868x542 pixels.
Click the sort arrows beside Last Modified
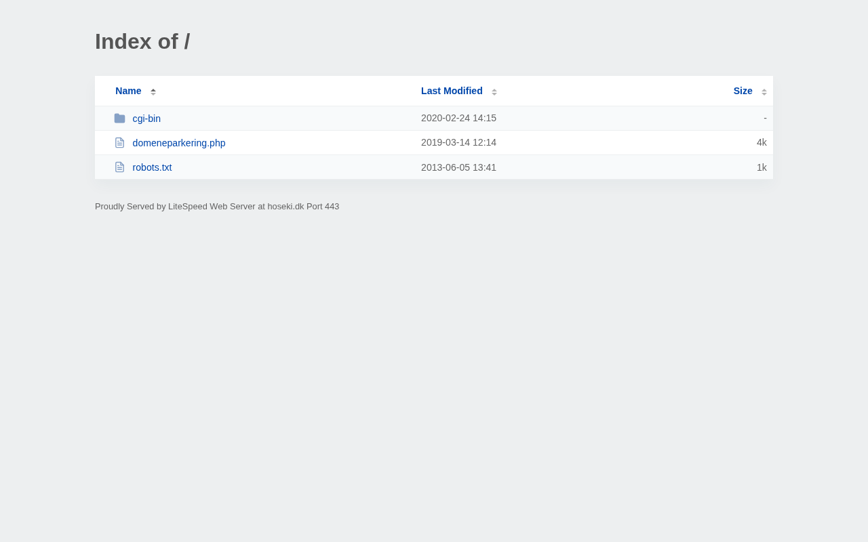(x=494, y=91)
